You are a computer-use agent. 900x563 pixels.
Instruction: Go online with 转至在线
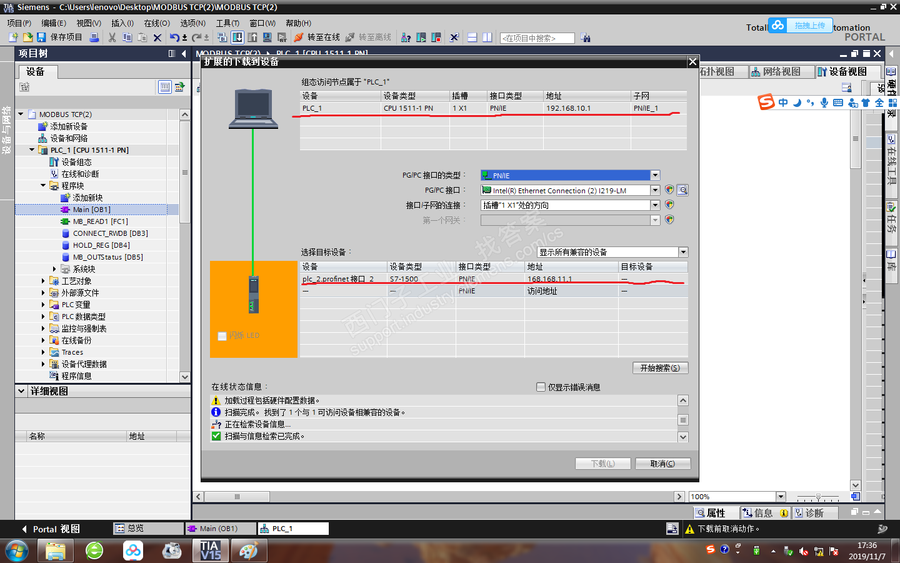(x=317, y=38)
